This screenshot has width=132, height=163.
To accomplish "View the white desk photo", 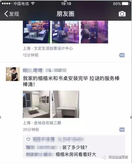I will [x=65, y=104].
